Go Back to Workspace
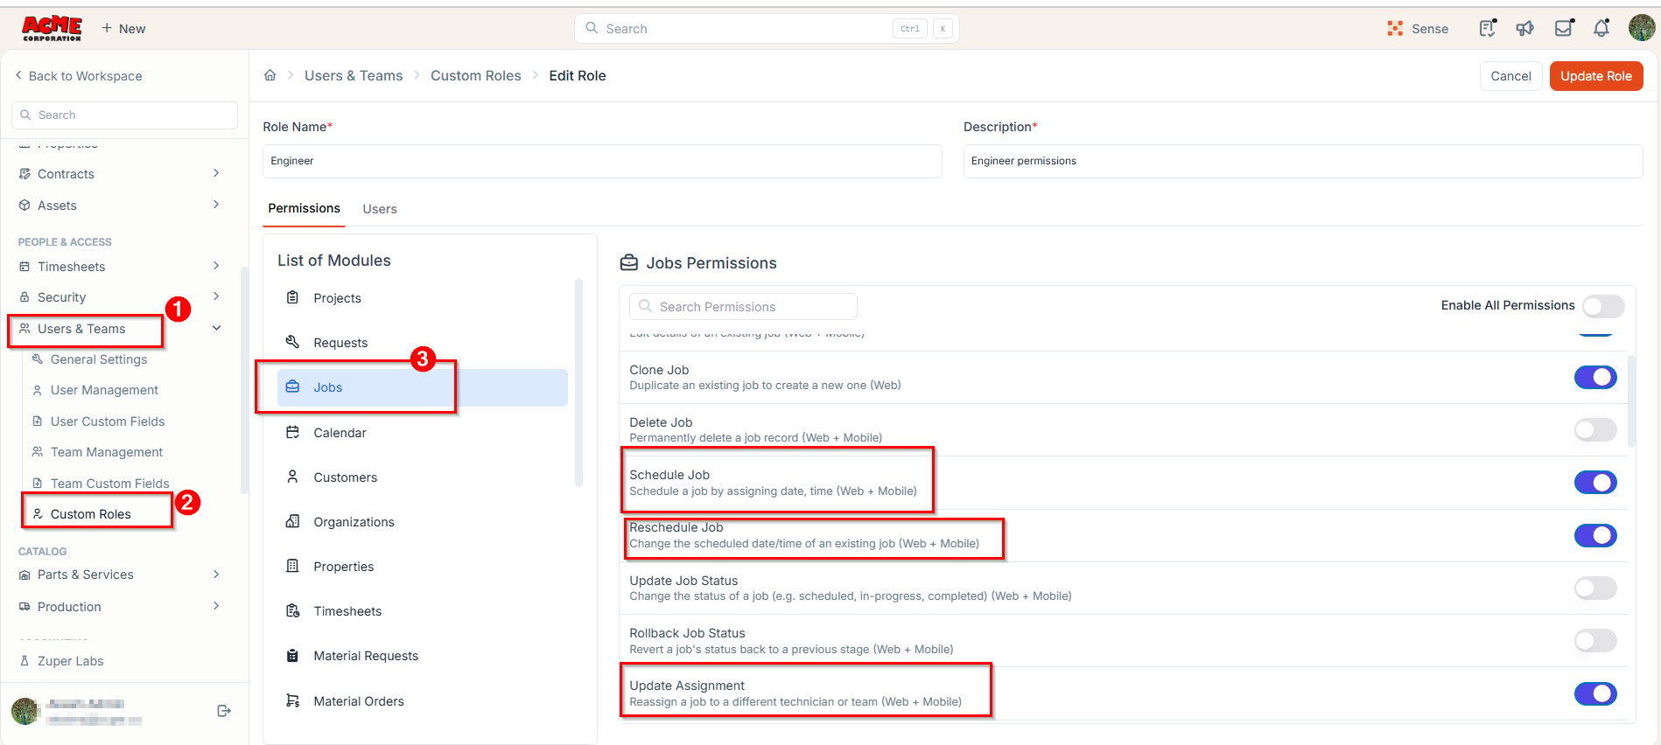 coord(79,76)
